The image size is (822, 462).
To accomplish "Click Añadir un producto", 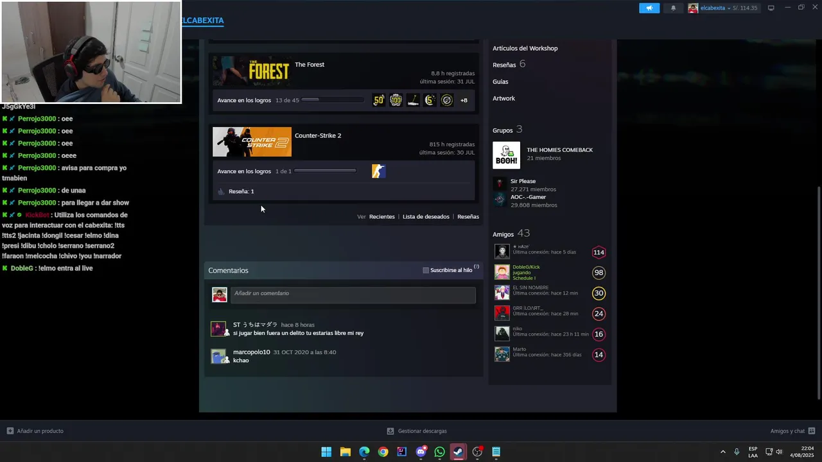I will point(35,431).
